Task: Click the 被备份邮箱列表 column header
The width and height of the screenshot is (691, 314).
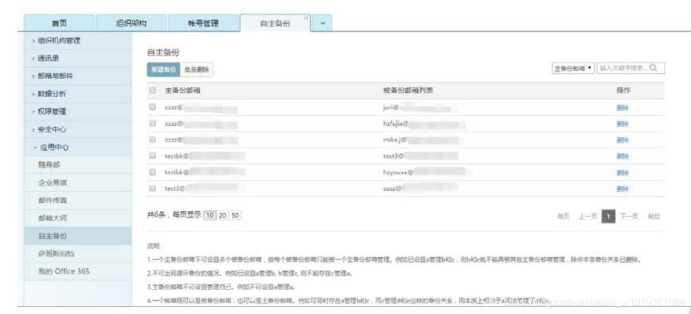Action: click(408, 90)
